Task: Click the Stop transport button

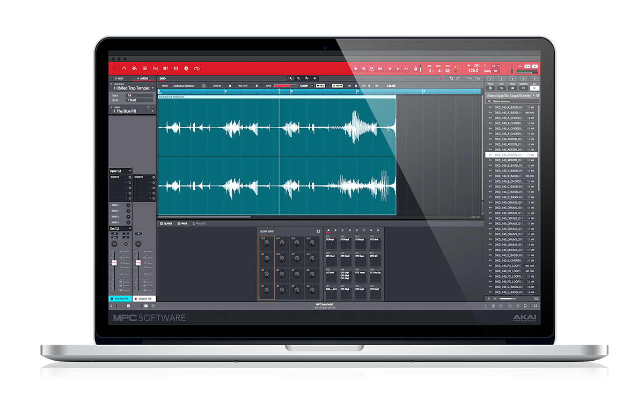Action: (390, 69)
